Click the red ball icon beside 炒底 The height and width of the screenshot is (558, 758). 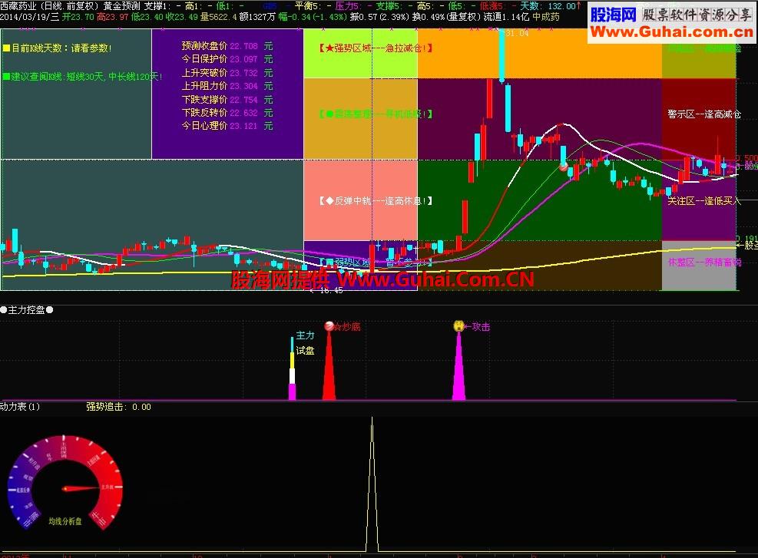329,326
